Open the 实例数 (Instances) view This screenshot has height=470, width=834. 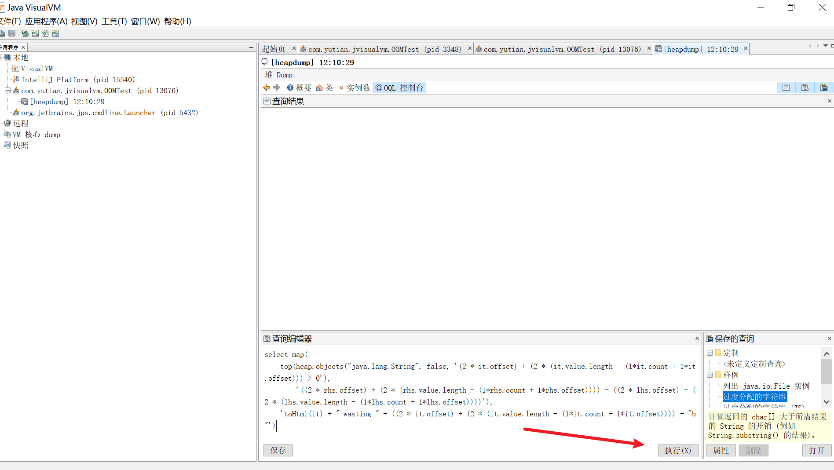pos(355,87)
